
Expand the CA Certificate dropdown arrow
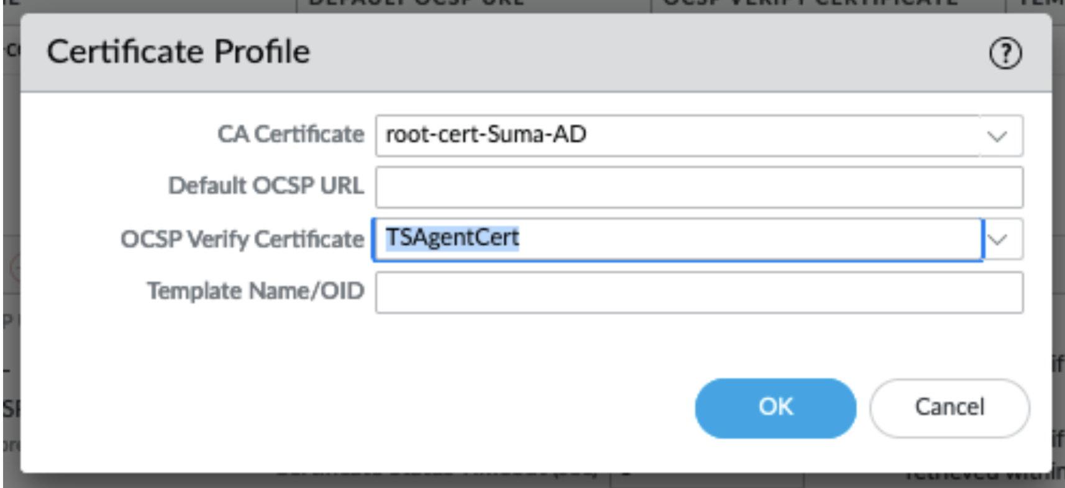tap(997, 136)
